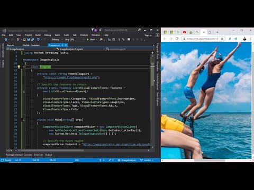254x190 pixels.
Task: Click the bookmark toolbar icon
Action: click(x=129, y=40)
